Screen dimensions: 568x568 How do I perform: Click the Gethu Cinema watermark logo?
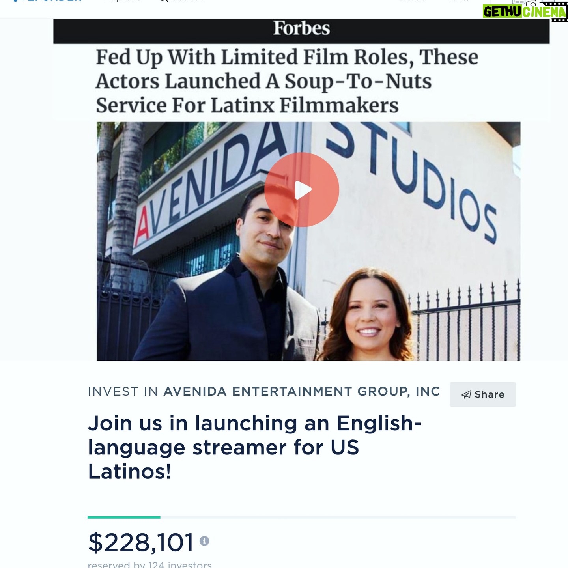(525, 12)
